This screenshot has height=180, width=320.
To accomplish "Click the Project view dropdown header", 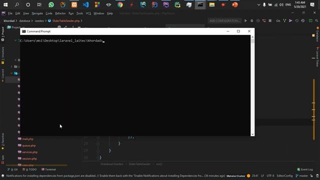I will 16,27.
